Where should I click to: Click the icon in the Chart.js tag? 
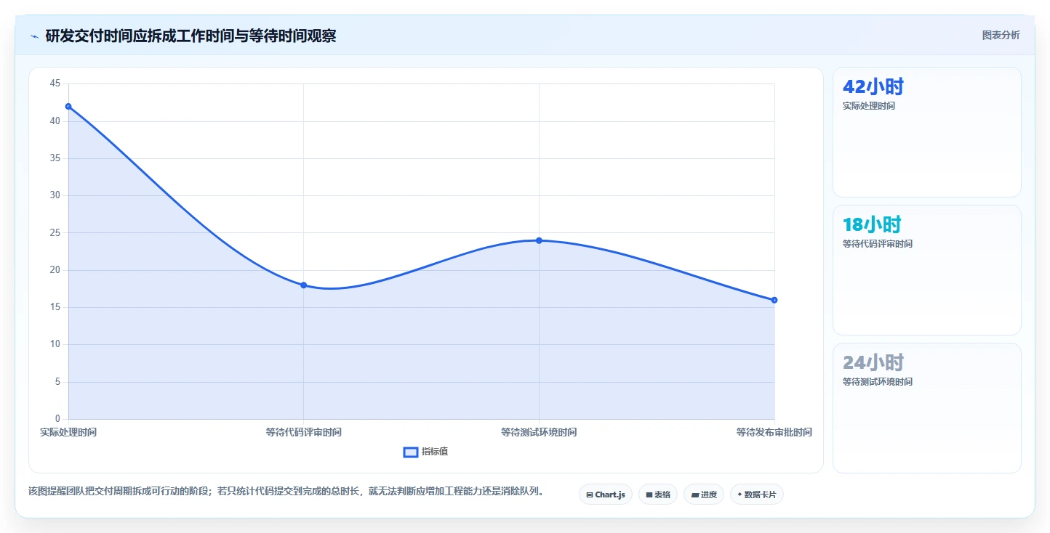[x=590, y=495]
